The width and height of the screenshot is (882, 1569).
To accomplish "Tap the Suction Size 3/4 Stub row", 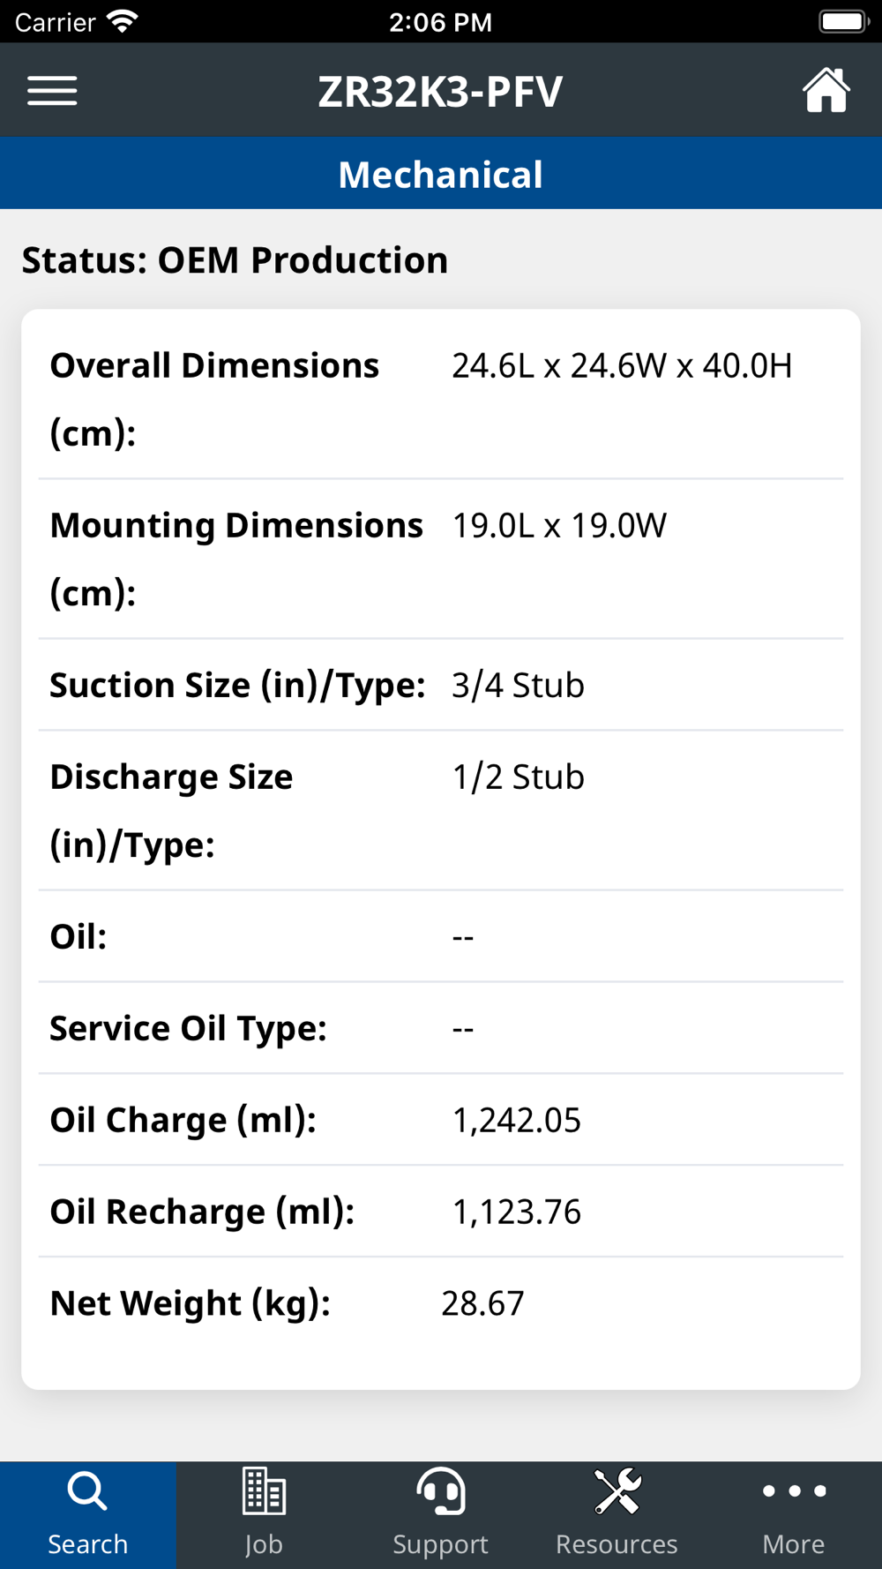I will tap(440, 686).
